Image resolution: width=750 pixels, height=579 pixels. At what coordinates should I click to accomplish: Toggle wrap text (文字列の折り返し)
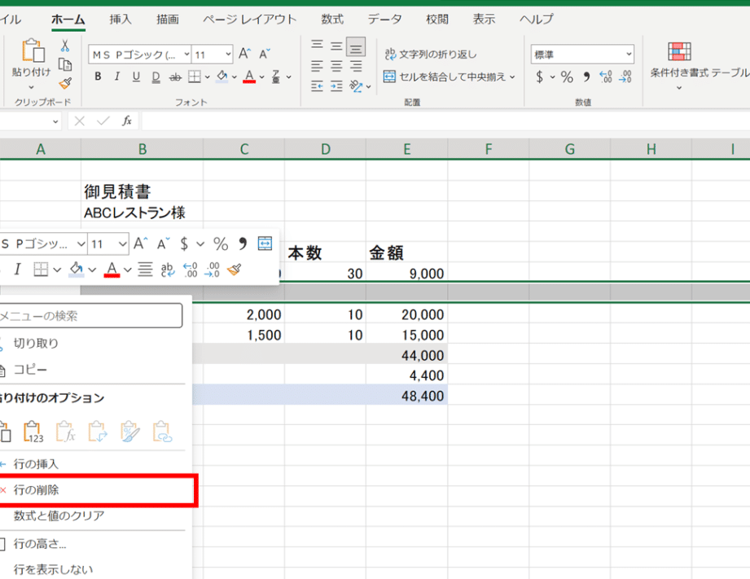(x=432, y=55)
